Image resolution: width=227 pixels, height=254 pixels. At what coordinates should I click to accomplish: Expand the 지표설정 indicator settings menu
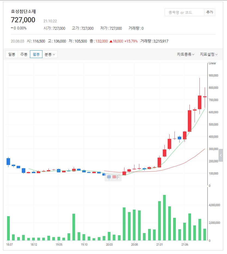tap(208, 54)
